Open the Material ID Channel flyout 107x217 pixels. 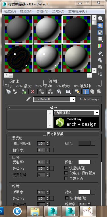(68, 92)
